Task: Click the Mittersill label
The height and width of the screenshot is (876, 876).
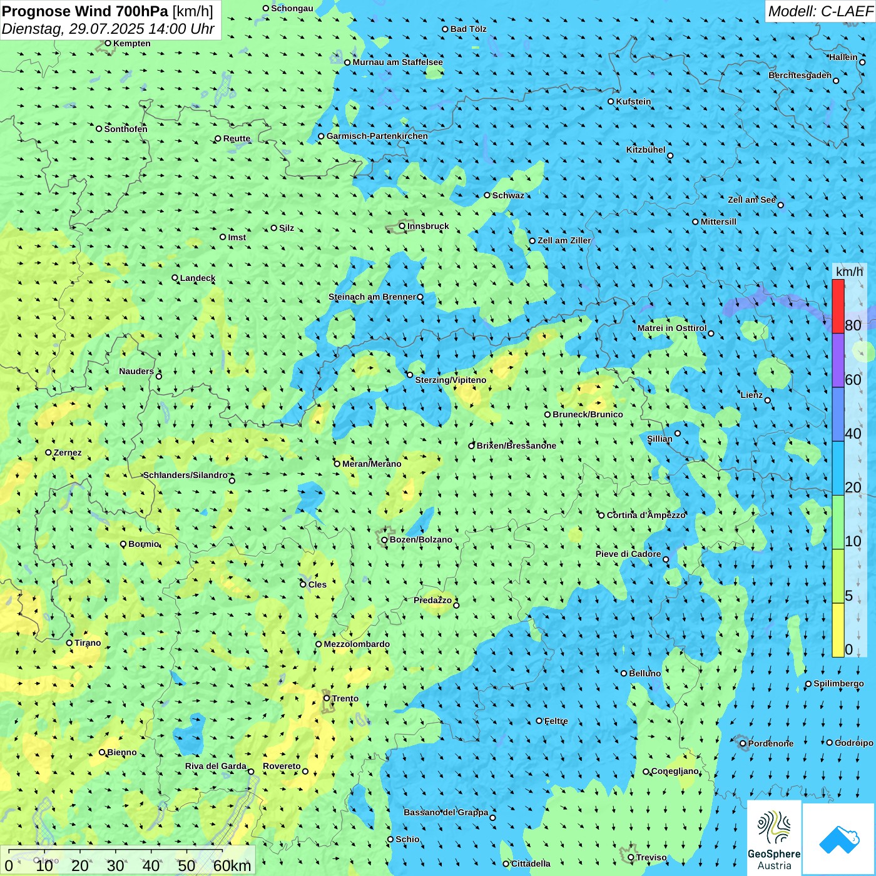Action: click(718, 222)
